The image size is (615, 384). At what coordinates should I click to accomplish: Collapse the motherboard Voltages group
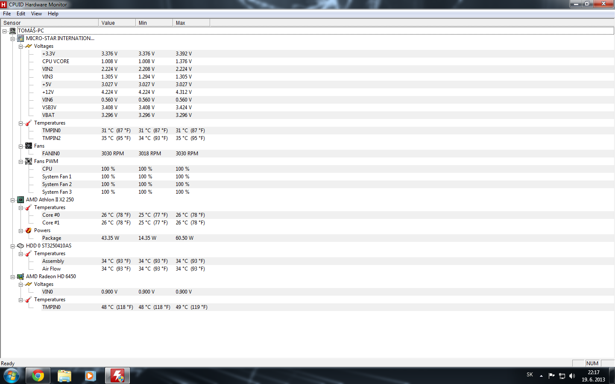(x=20, y=47)
